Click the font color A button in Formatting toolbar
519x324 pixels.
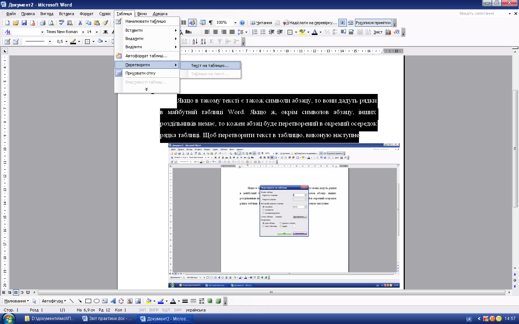(315, 32)
